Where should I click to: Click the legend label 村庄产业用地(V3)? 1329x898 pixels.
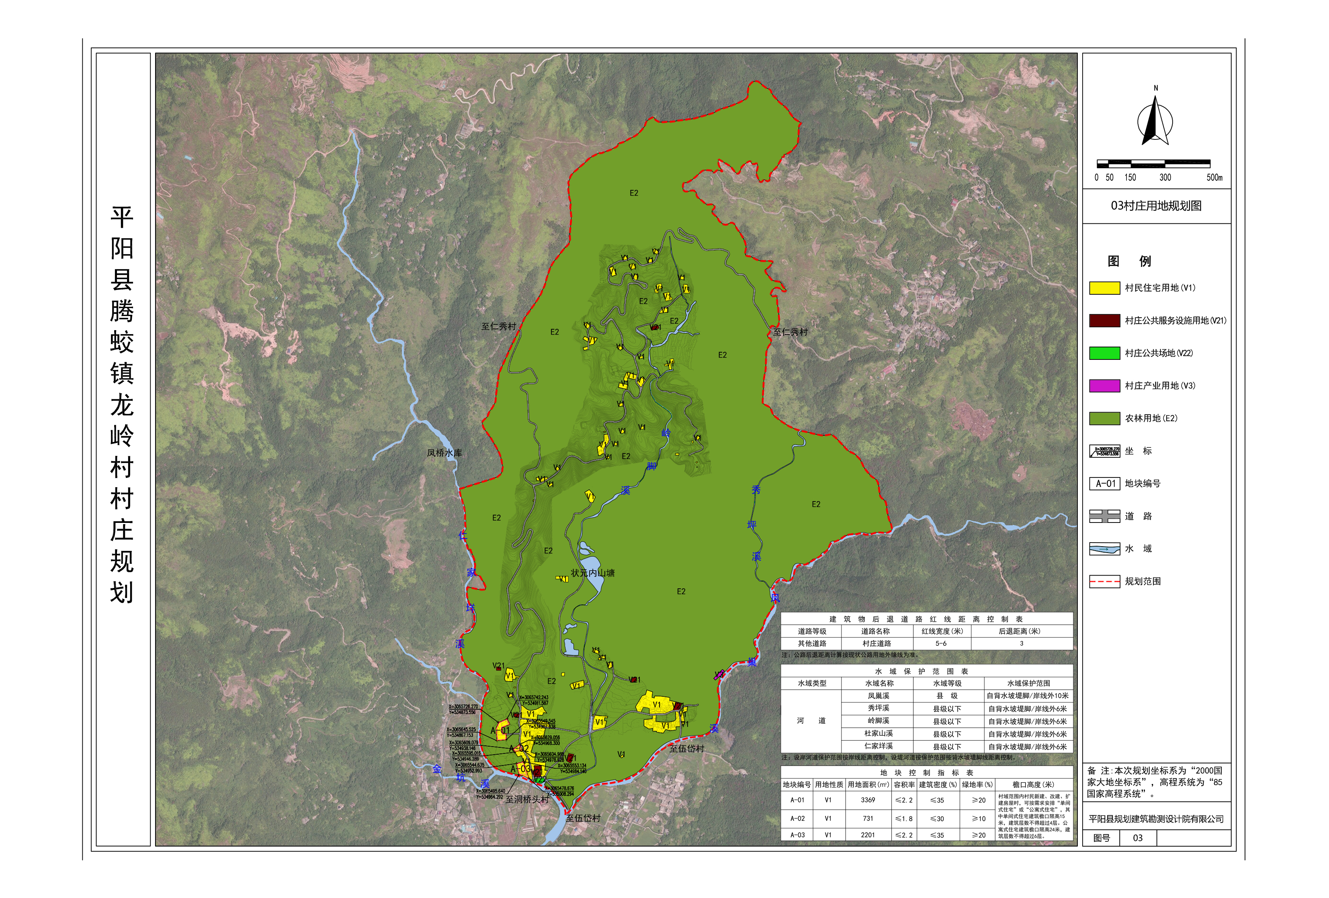pyautogui.click(x=1160, y=385)
